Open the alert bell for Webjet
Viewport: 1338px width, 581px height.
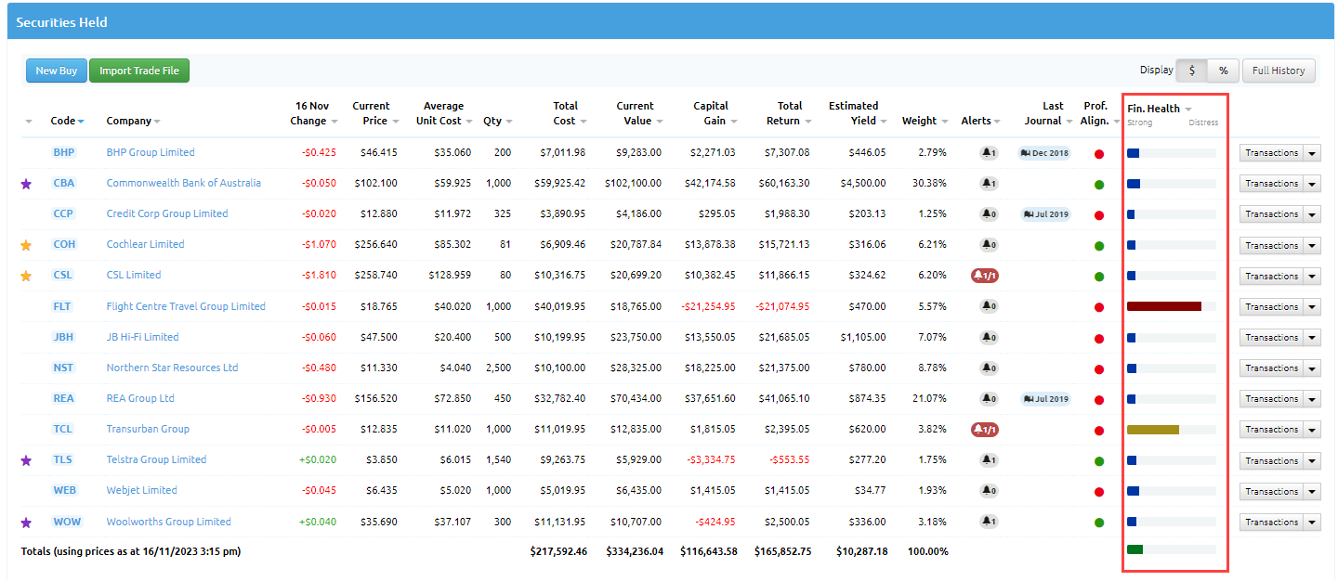click(x=989, y=491)
